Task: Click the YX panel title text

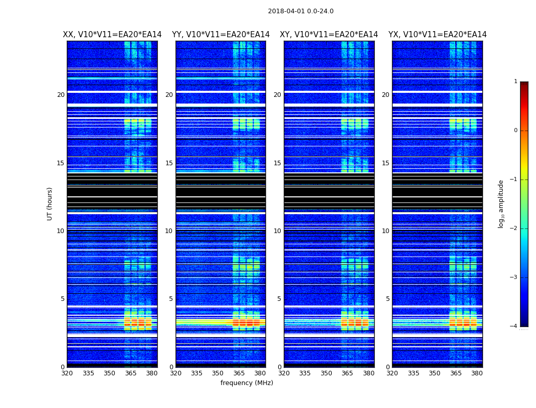Action: (x=437, y=35)
